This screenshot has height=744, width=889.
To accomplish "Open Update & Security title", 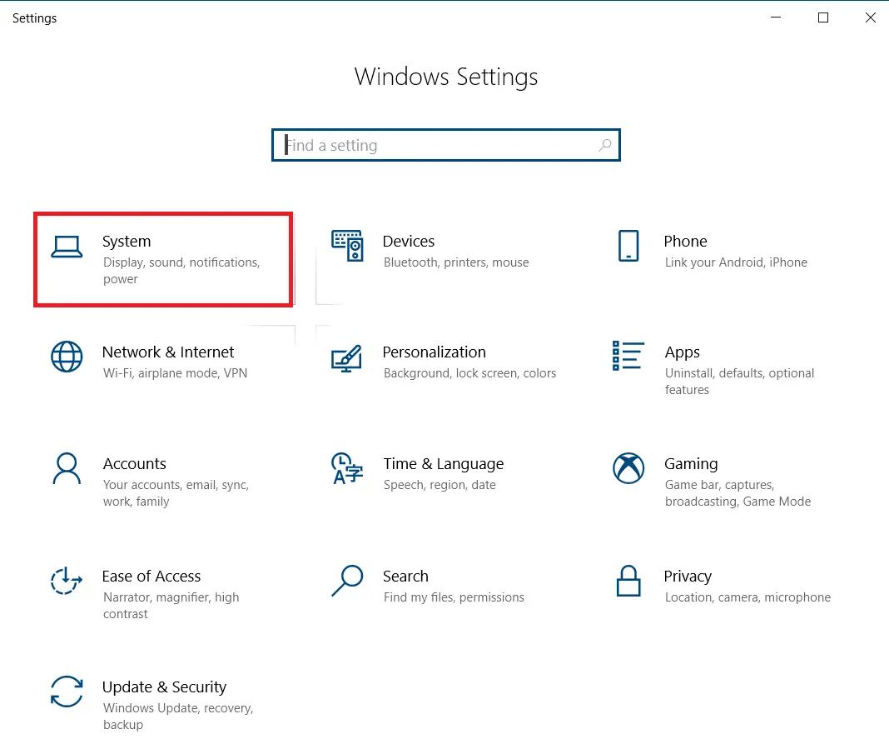I will pos(165,687).
